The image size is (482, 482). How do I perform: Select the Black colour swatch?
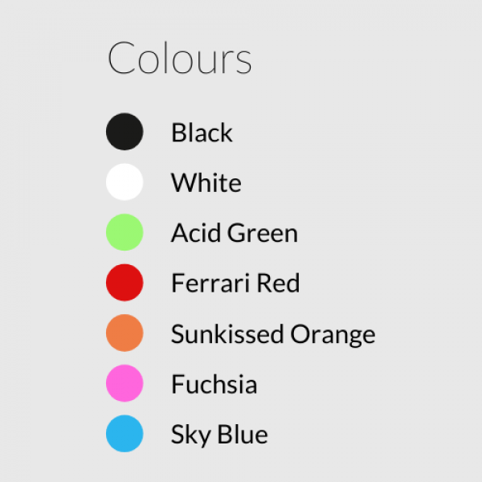[x=125, y=132]
